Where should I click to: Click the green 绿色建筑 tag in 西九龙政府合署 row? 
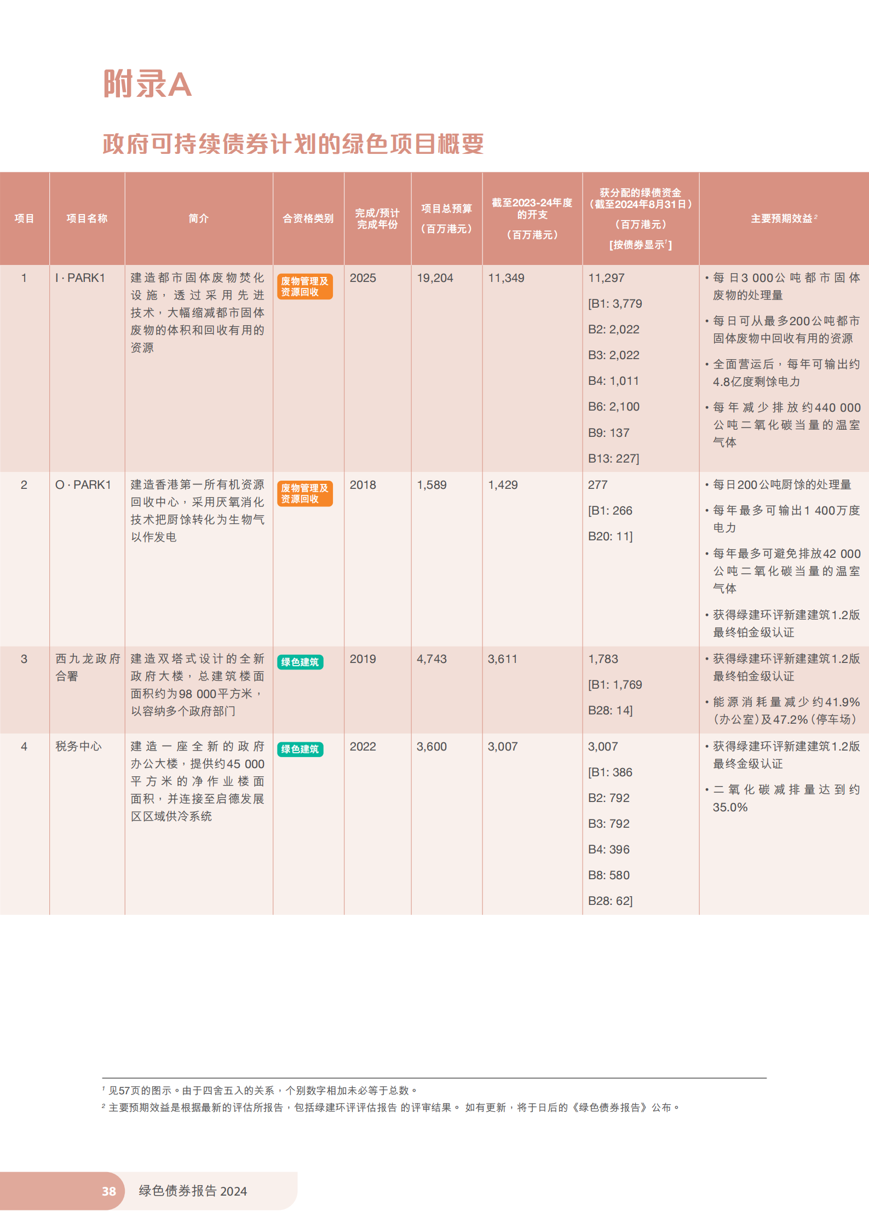coord(300,662)
